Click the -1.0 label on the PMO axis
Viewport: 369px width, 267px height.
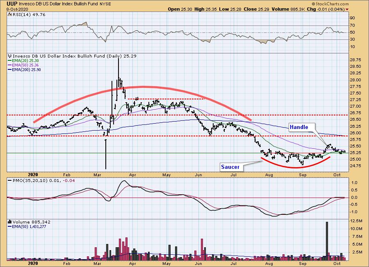click(354, 212)
